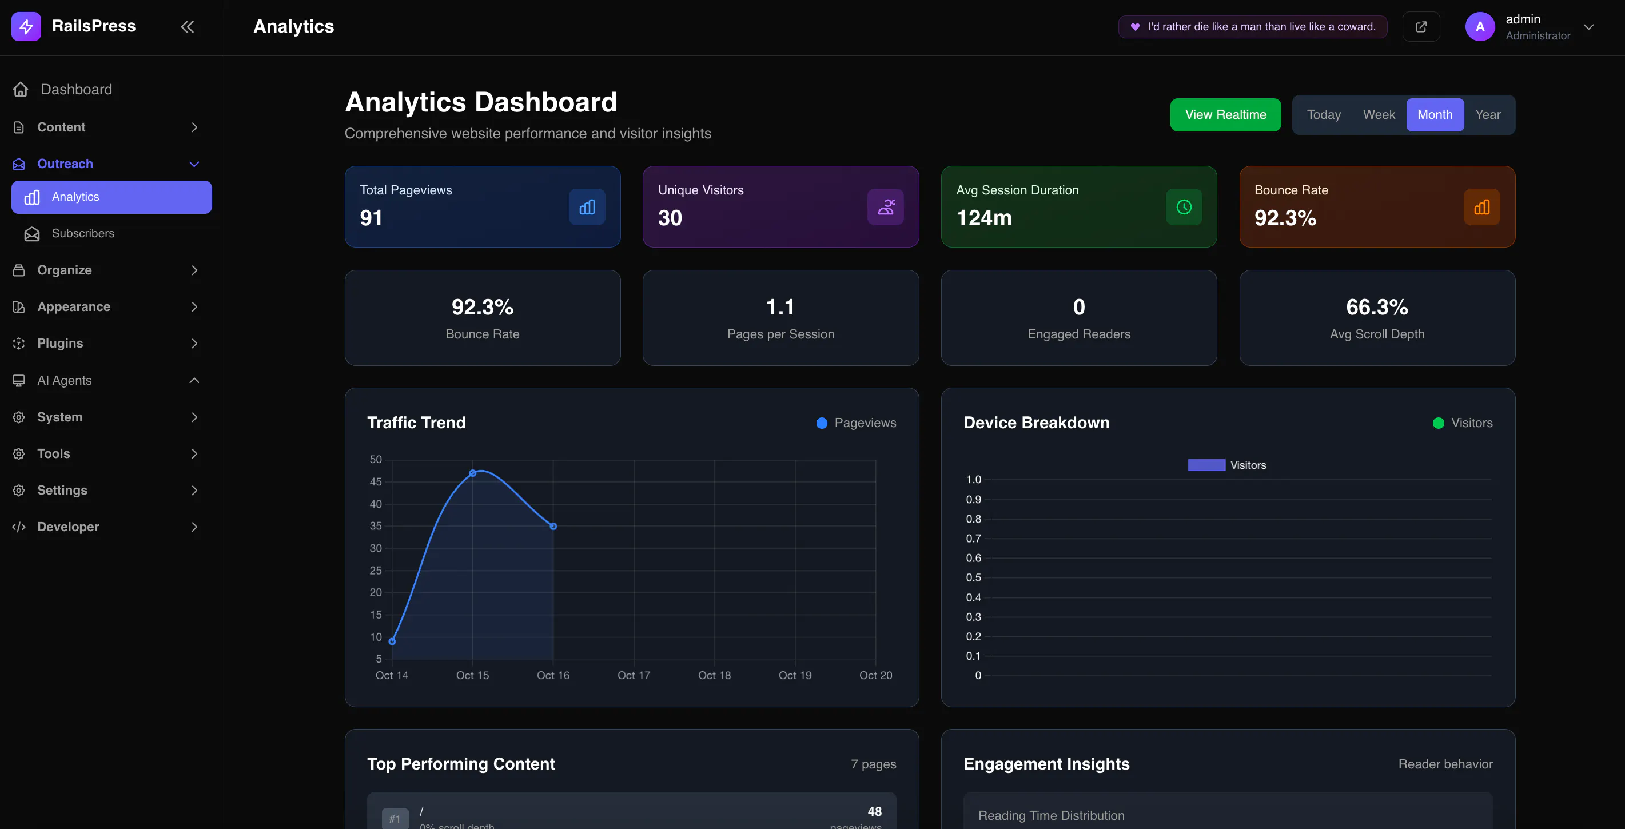Toggle the Visitors legend swatch in Device Breakdown chart
1625x829 pixels.
click(1206, 465)
